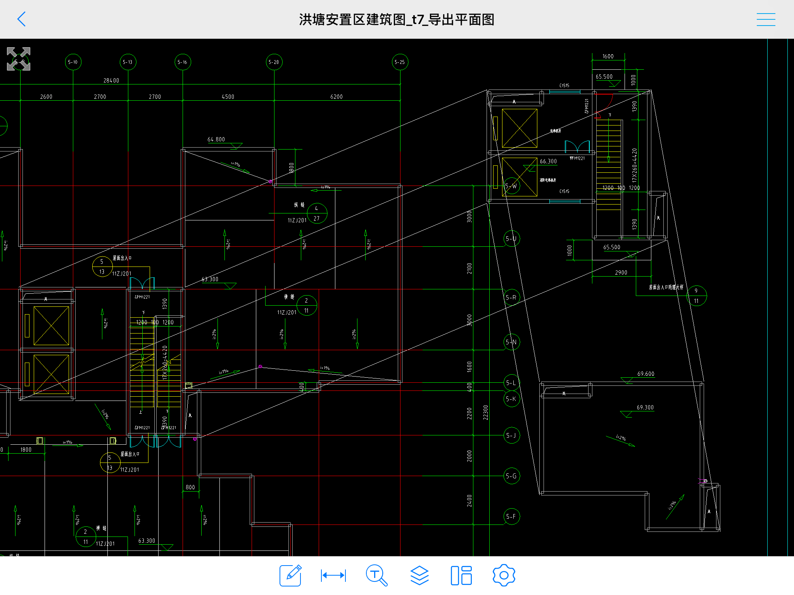Click the axis bubble 5-G
The width and height of the screenshot is (794, 595).
[x=512, y=476]
